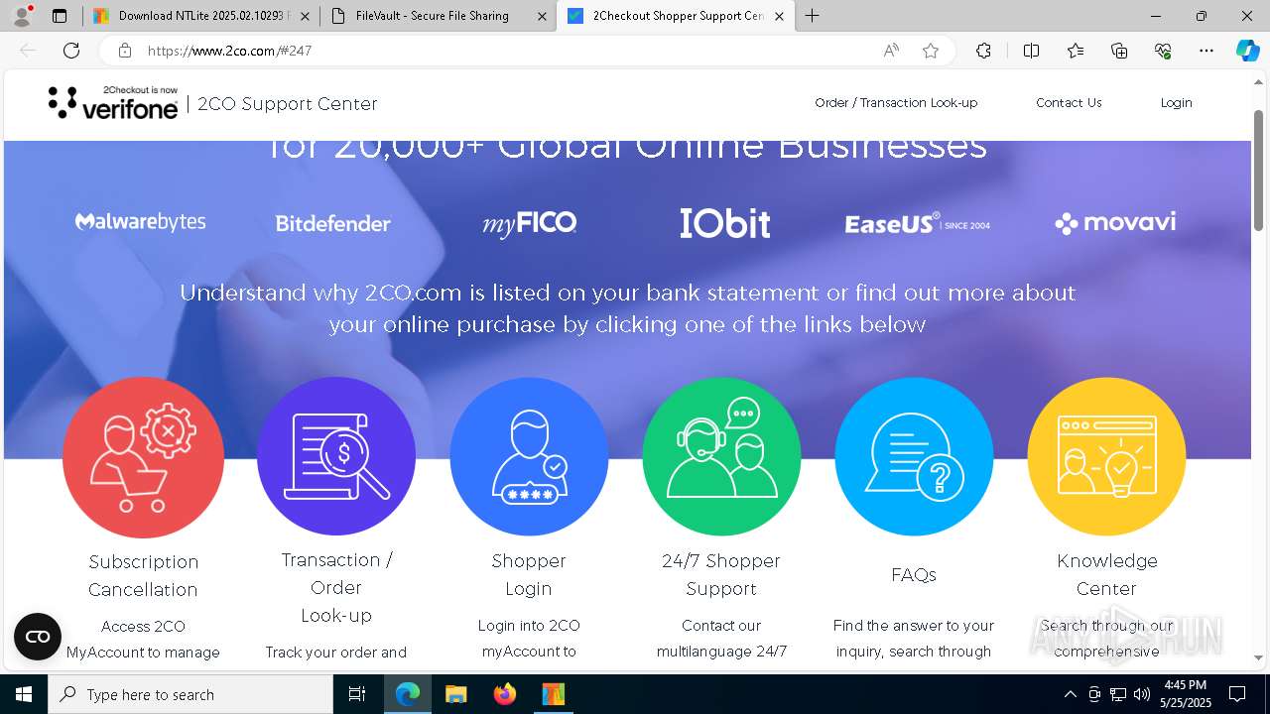Viewport: 1270px width, 714px height.
Task: Click the Subscription Cancellation heading
Action: 143,575
